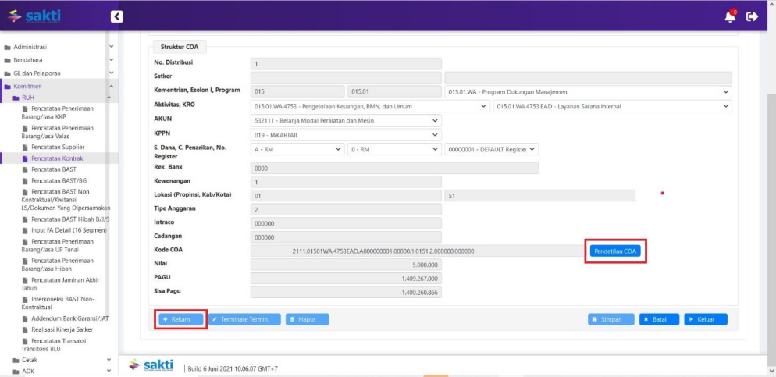Open Pencatatan Supplier page
The image size is (776, 377).
58,147
